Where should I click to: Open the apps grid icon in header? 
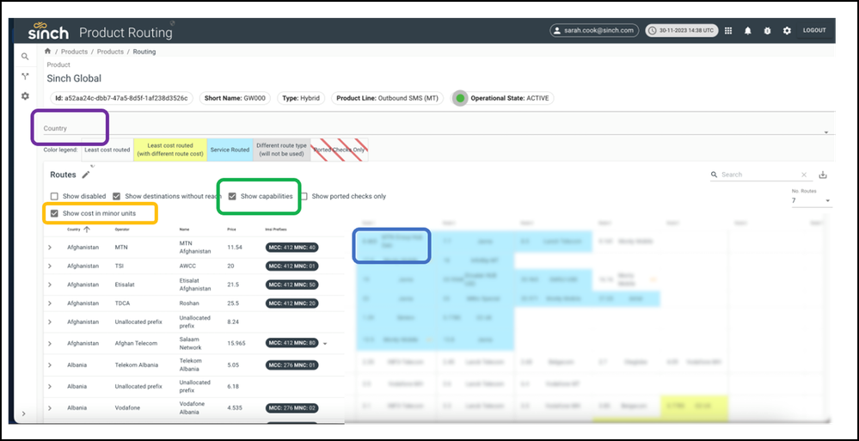click(728, 31)
